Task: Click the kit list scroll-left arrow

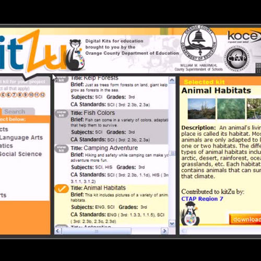Action: 58,231
